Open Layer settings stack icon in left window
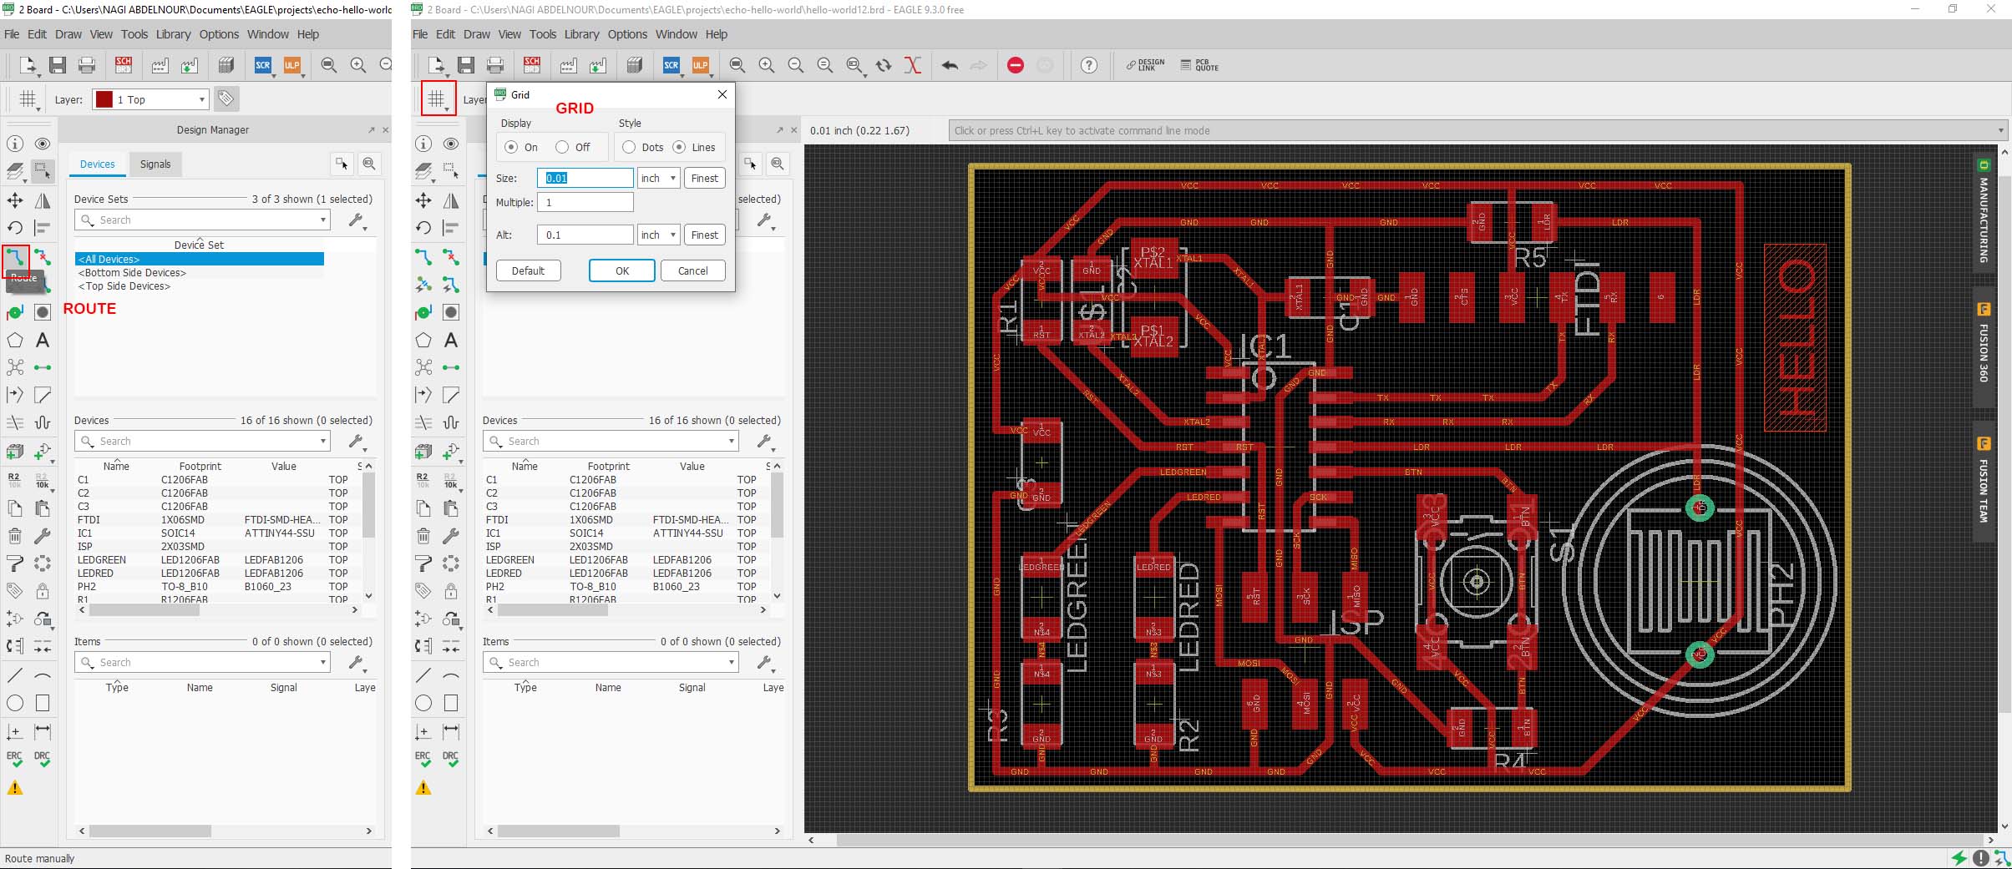Image resolution: width=2012 pixels, height=869 pixels. pyautogui.click(x=15, y=172)
